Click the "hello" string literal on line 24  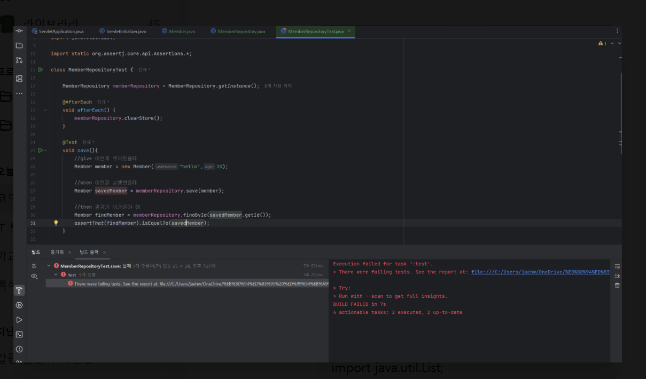[190, 167]
